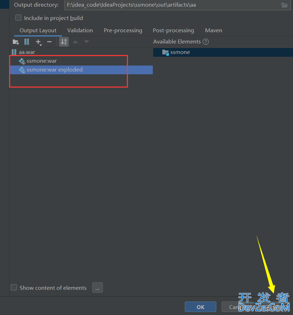This screenshot has height=315, width=293.
Task: Click the Create Directory toolbar icon
Action: (16, 42)
